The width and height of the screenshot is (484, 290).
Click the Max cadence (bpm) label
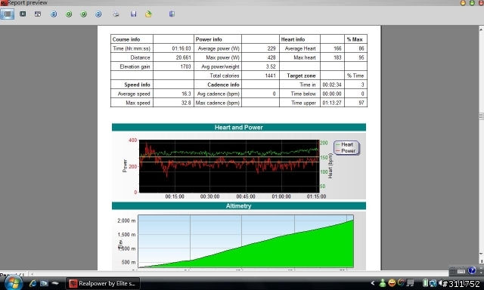(x=217, y=103)
